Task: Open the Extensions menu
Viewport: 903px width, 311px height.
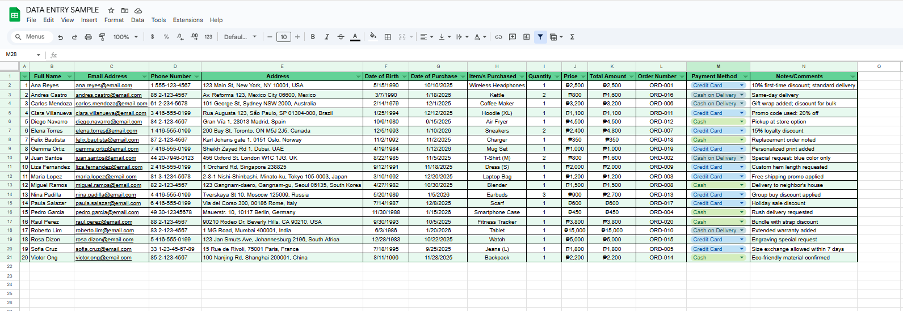Action: tap(188, 20)
